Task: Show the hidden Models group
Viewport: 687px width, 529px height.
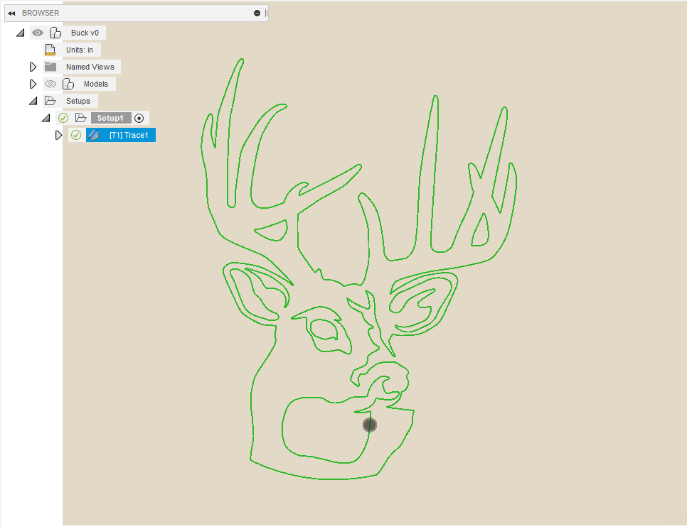Action: (50, 83)
